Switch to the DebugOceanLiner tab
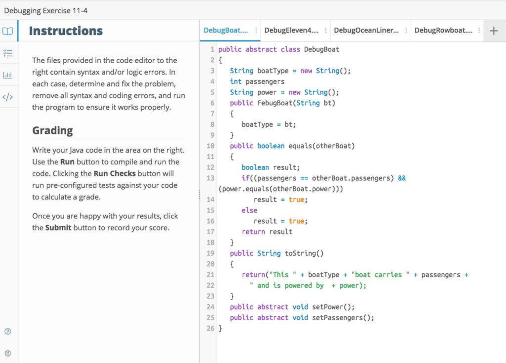The width and height of the screenshot is (506, 363). (x=366, y=30)
